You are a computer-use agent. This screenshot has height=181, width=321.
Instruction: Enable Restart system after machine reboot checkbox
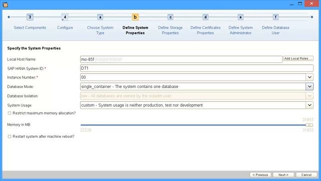10,136
